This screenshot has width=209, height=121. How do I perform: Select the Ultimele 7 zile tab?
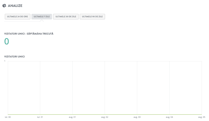42,16
